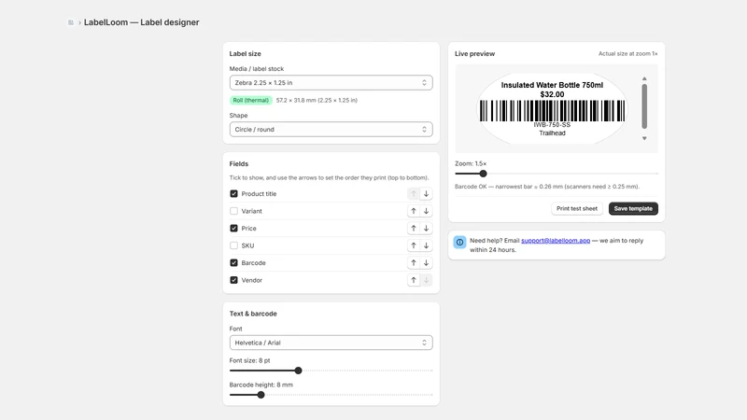Screen dimensions: 747x420
Task: Click the '$32.00' price in preview
Action: [552, 95]
